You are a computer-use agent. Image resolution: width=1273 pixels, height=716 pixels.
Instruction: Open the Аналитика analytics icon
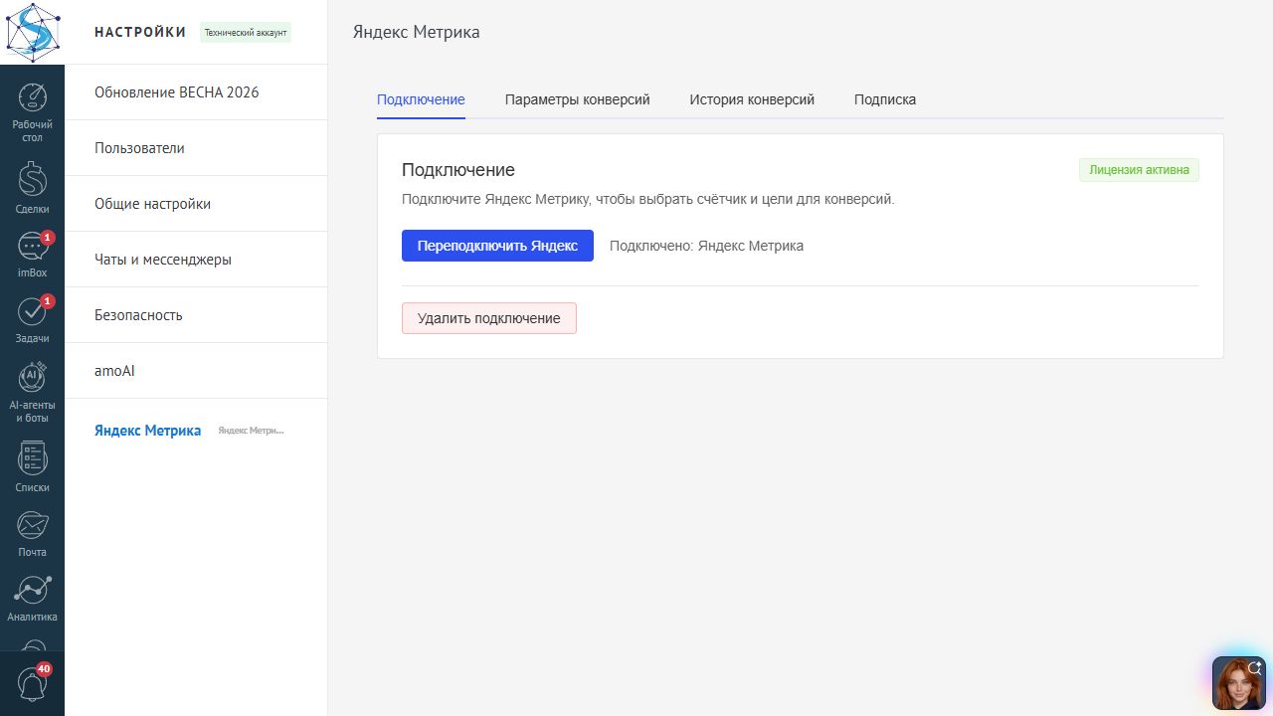[33, 599]
